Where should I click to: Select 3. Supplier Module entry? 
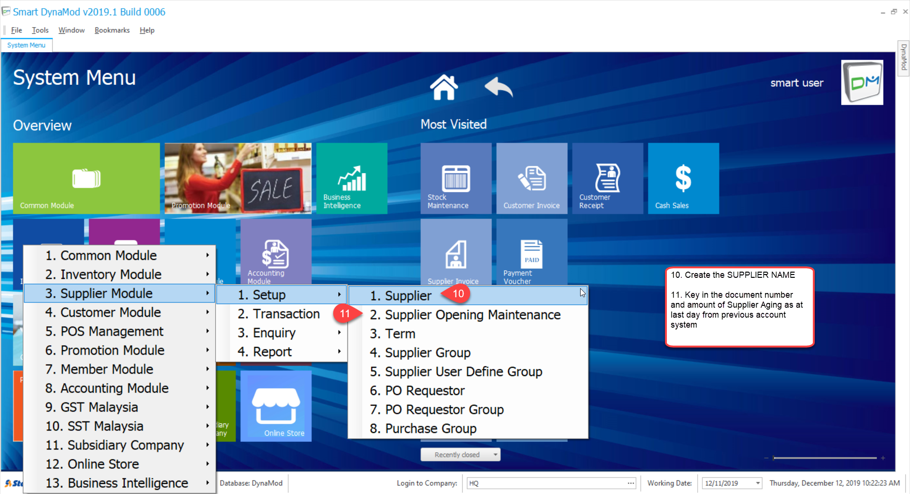[119, 293]
